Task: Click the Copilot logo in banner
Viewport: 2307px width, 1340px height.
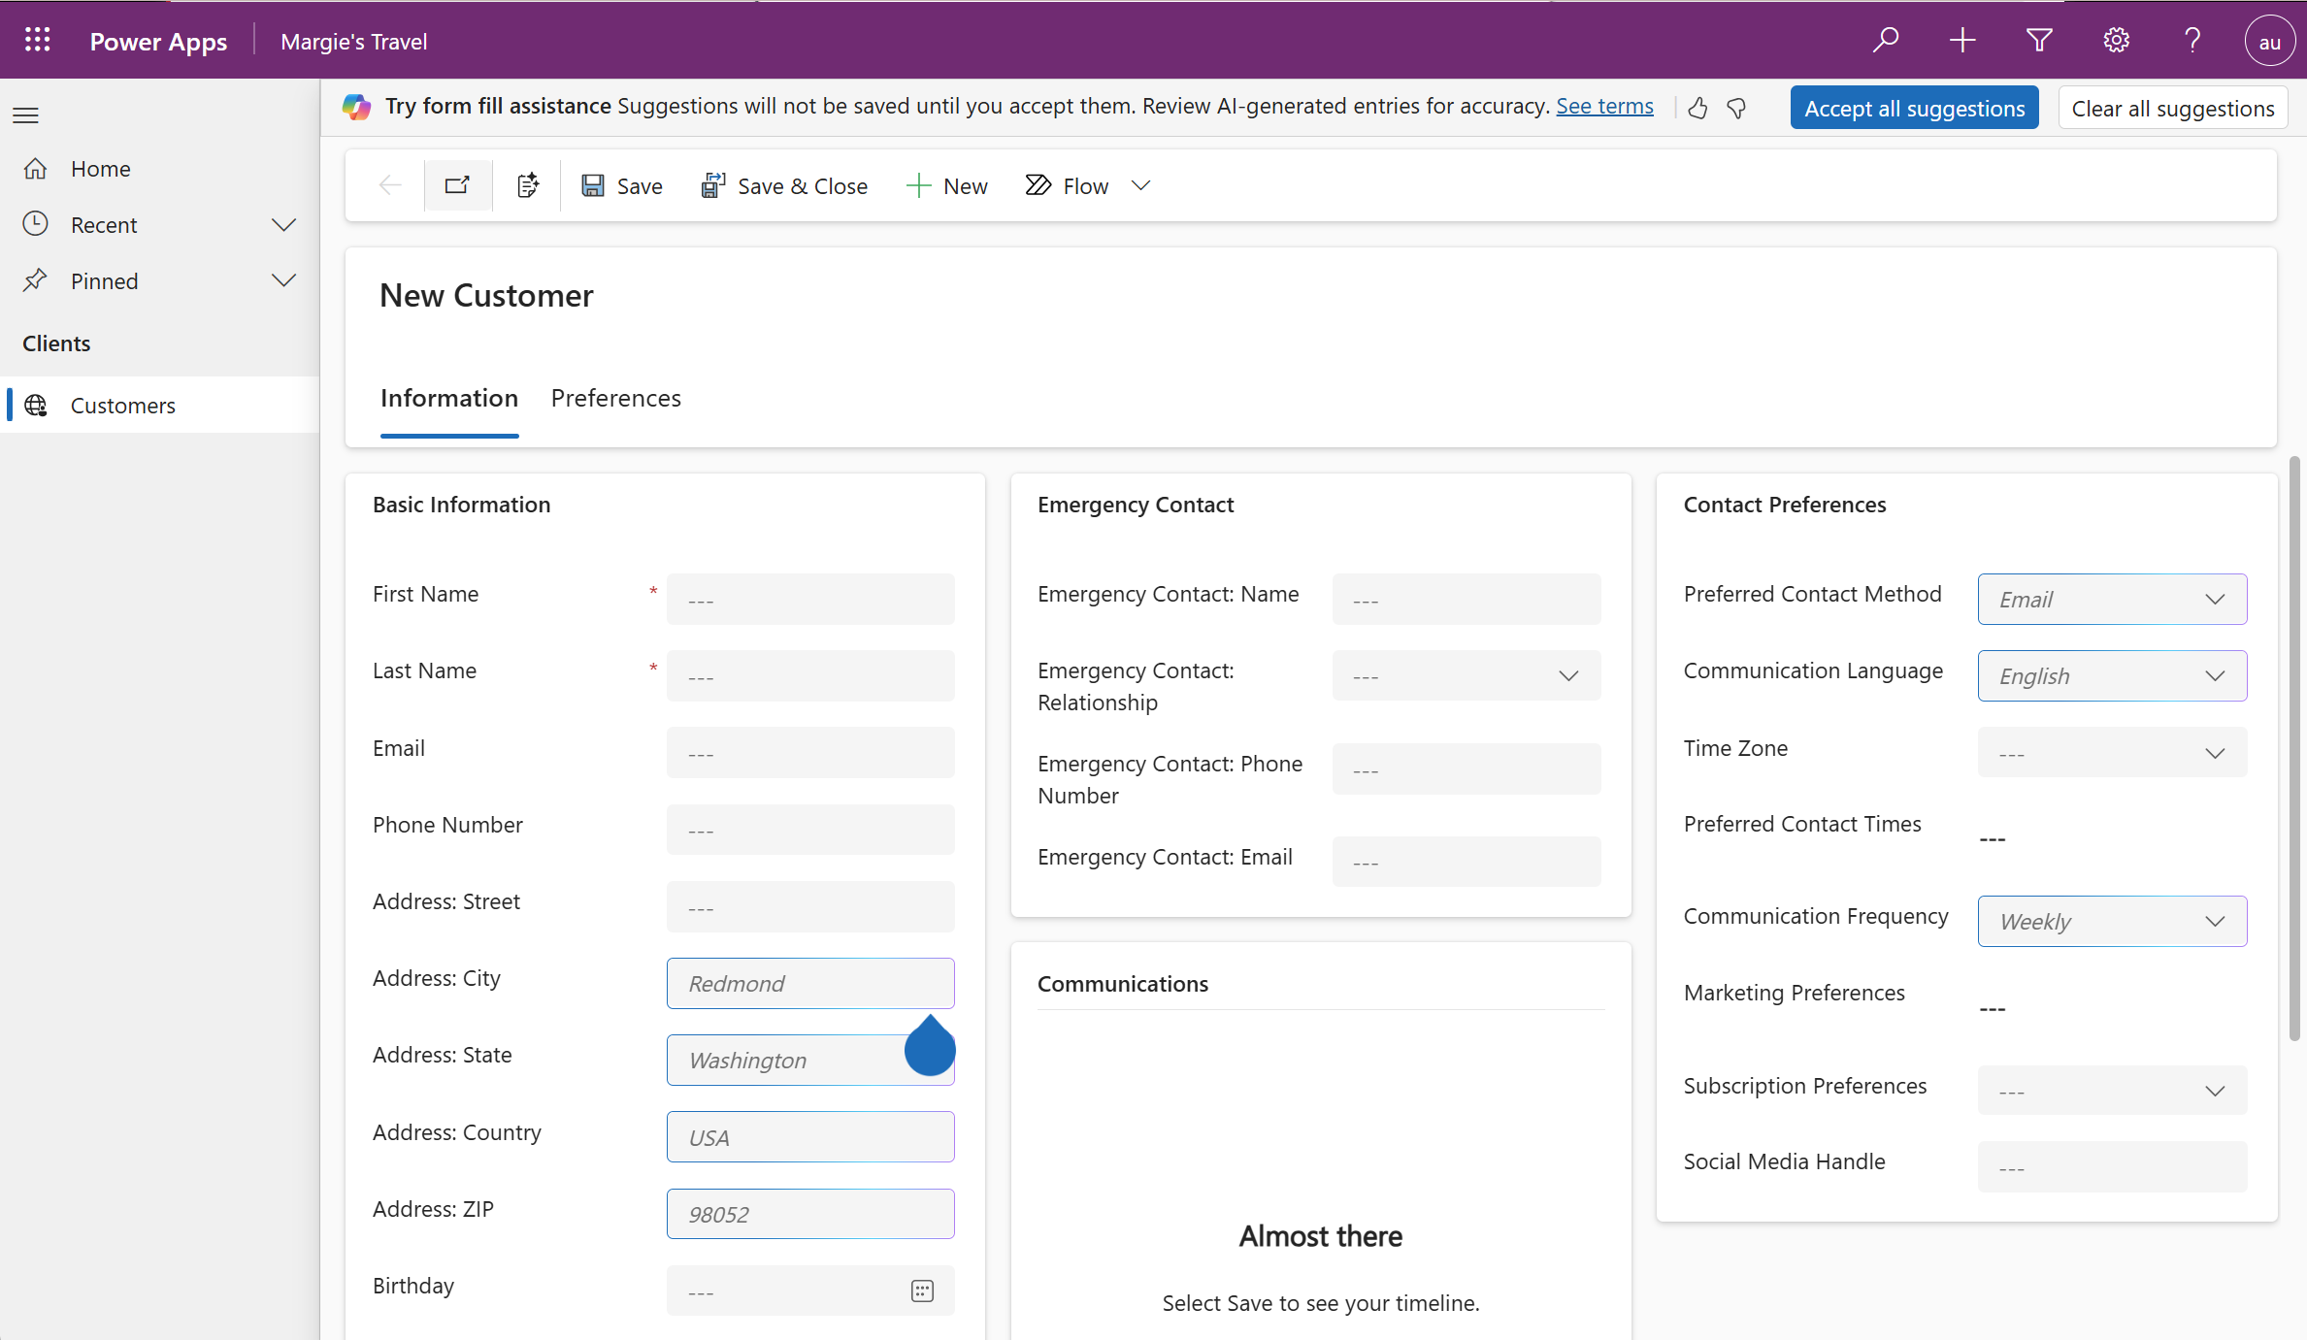Action: (357, 107)
